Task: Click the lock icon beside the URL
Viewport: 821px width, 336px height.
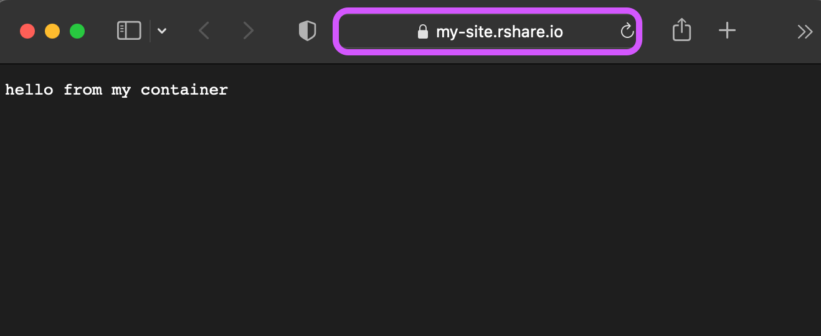Action: coord(423,31)
